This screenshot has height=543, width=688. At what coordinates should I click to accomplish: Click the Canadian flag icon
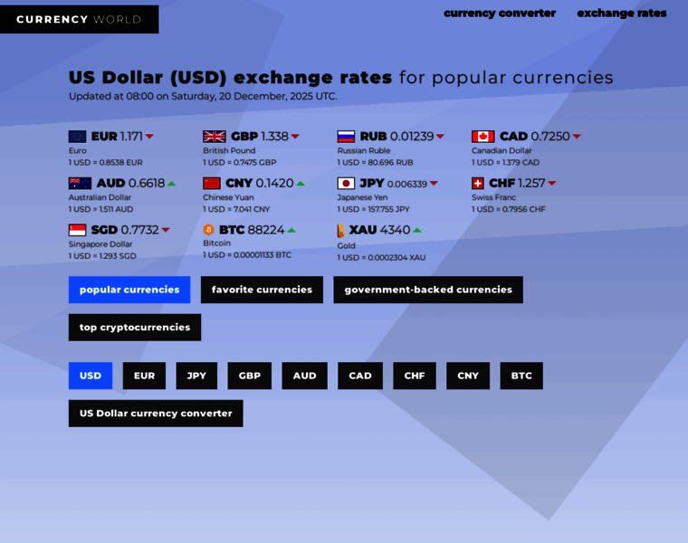coord(483,137)
